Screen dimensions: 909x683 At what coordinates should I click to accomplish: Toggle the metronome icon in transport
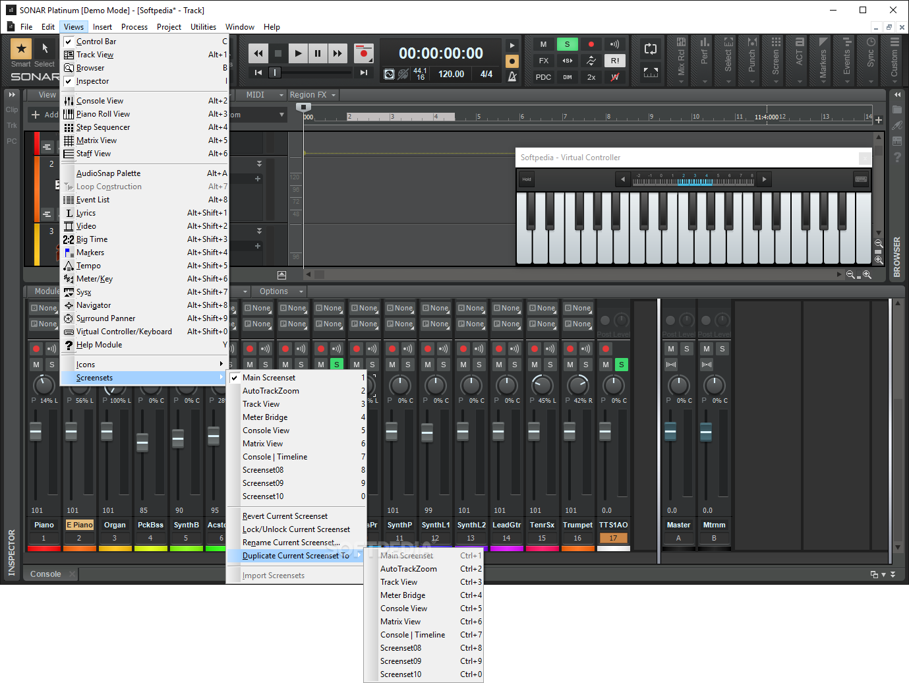click(512, 76)
